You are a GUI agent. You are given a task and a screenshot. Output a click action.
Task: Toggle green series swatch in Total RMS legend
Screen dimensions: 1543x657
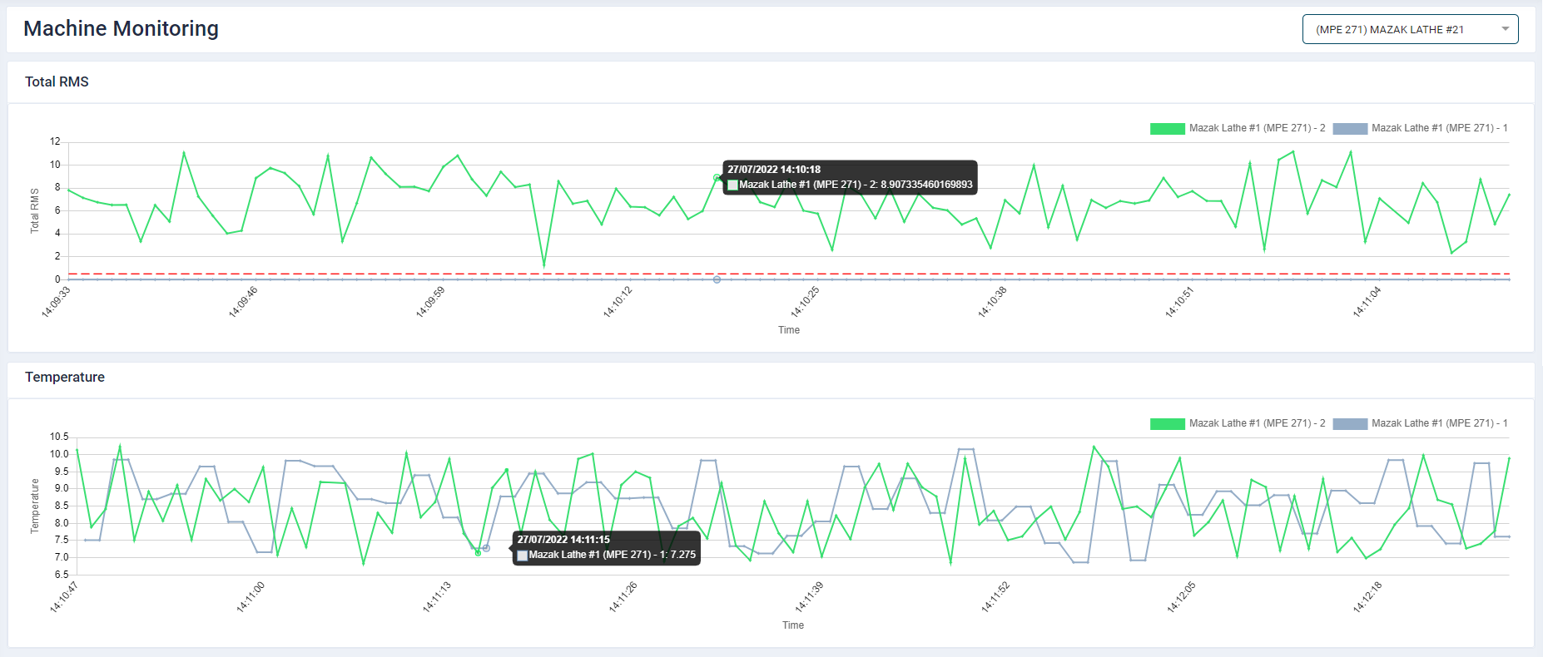1167,128
